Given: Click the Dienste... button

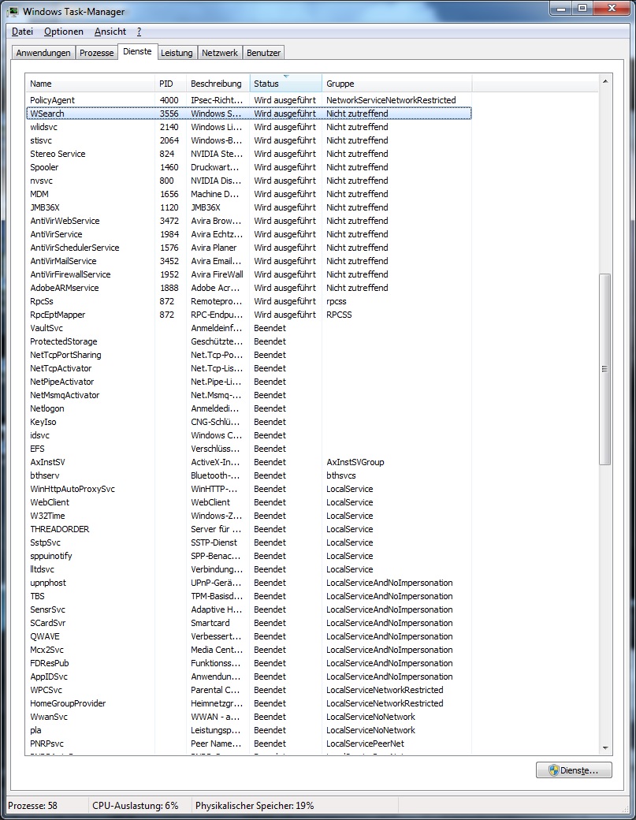Looking at the screenshot, I should pyautogui.click(x=574, y=770).
